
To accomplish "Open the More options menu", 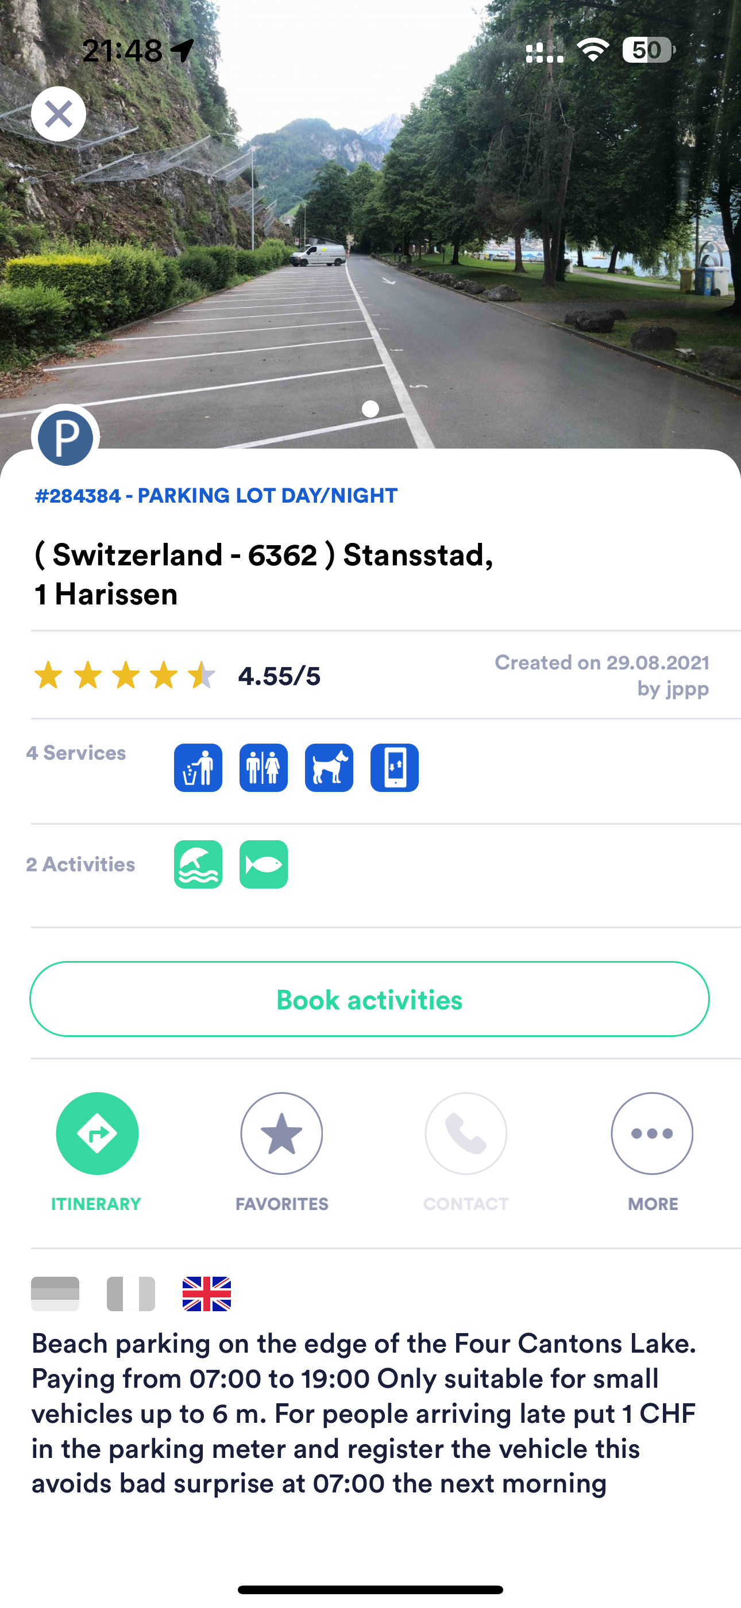I will (x=652, y=1133).
